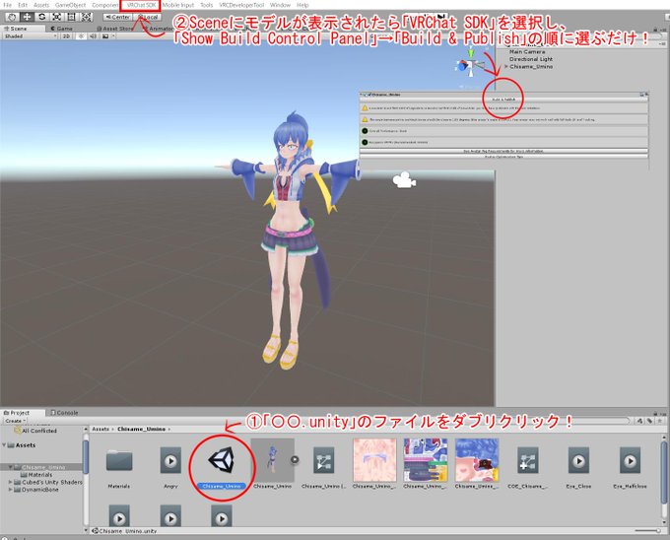Screen dimensions: 670x540
Task: Toggle the Center pivot mode button
Action: (x=118, y=17)
